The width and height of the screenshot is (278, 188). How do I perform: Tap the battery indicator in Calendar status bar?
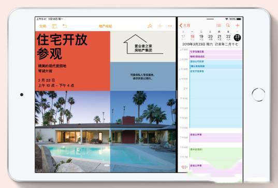[239, 19]
